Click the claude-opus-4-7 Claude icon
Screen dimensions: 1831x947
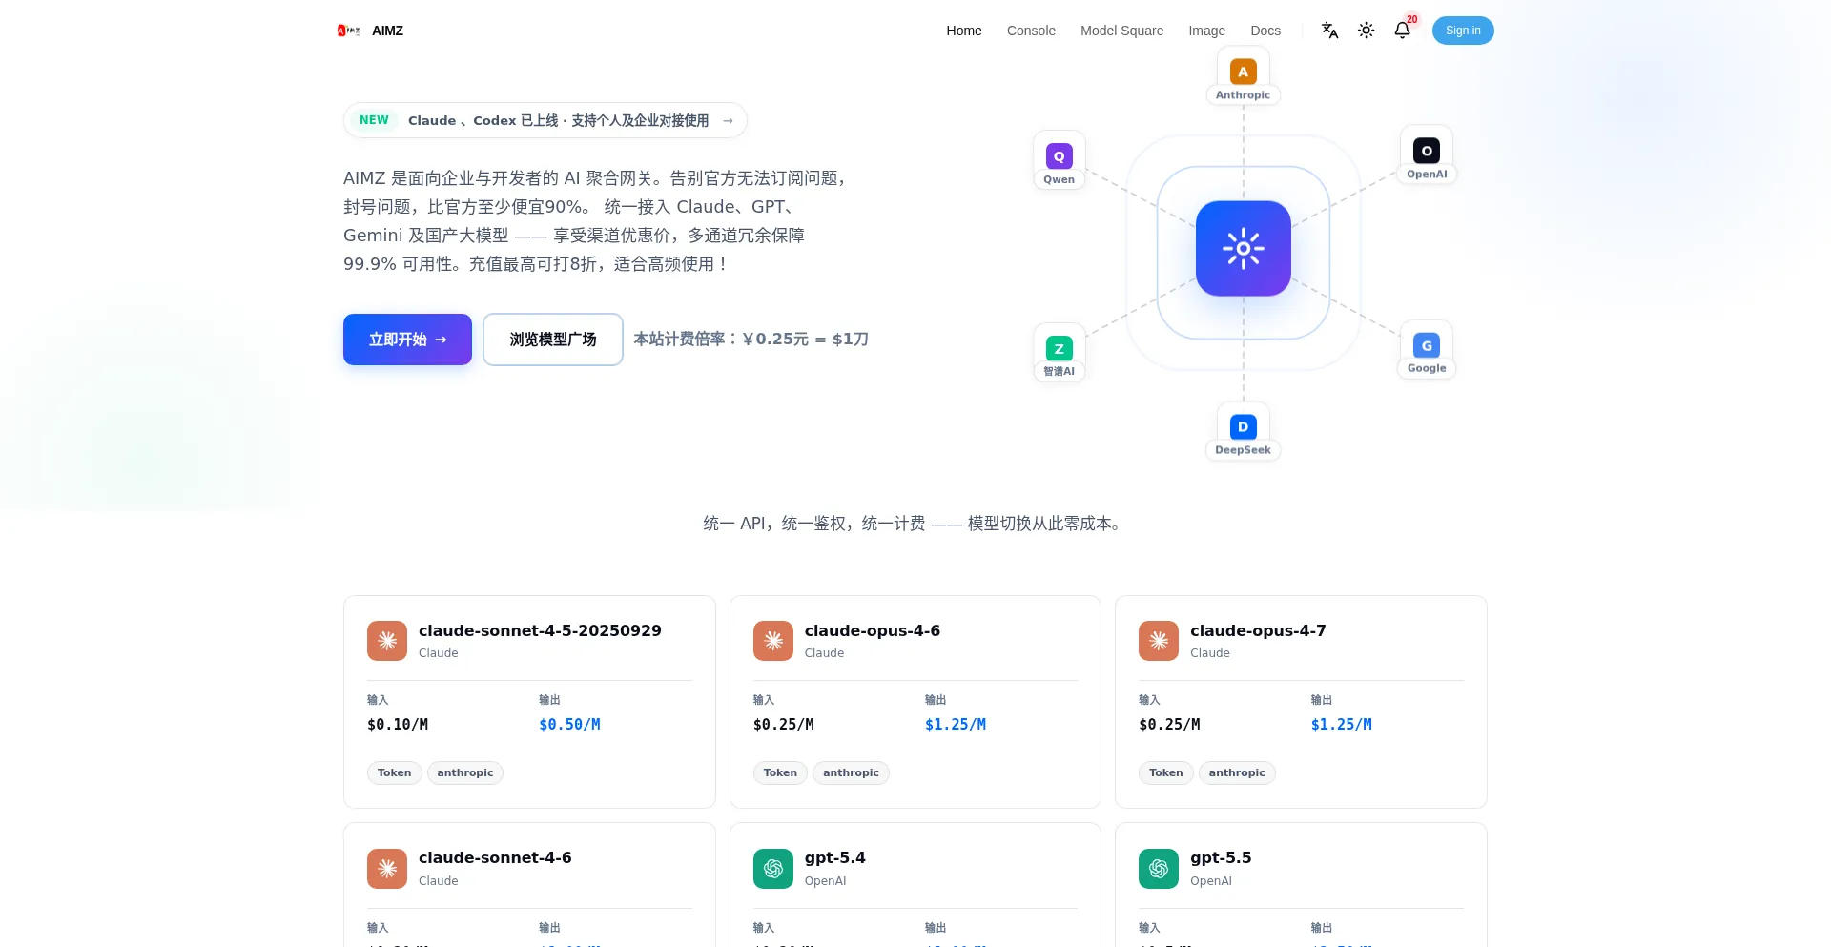point(1159,641)
